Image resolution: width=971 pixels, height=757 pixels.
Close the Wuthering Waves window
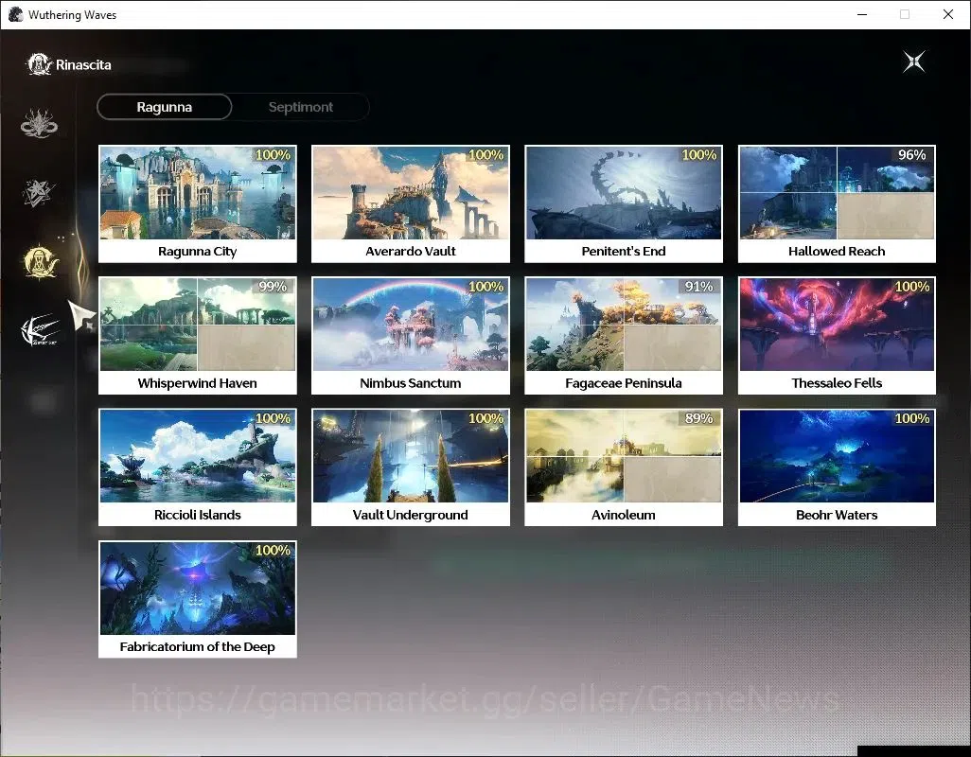pos(948,14)
